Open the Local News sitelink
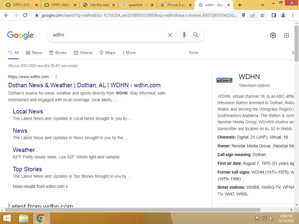The image size is (299, 224). 28,111
